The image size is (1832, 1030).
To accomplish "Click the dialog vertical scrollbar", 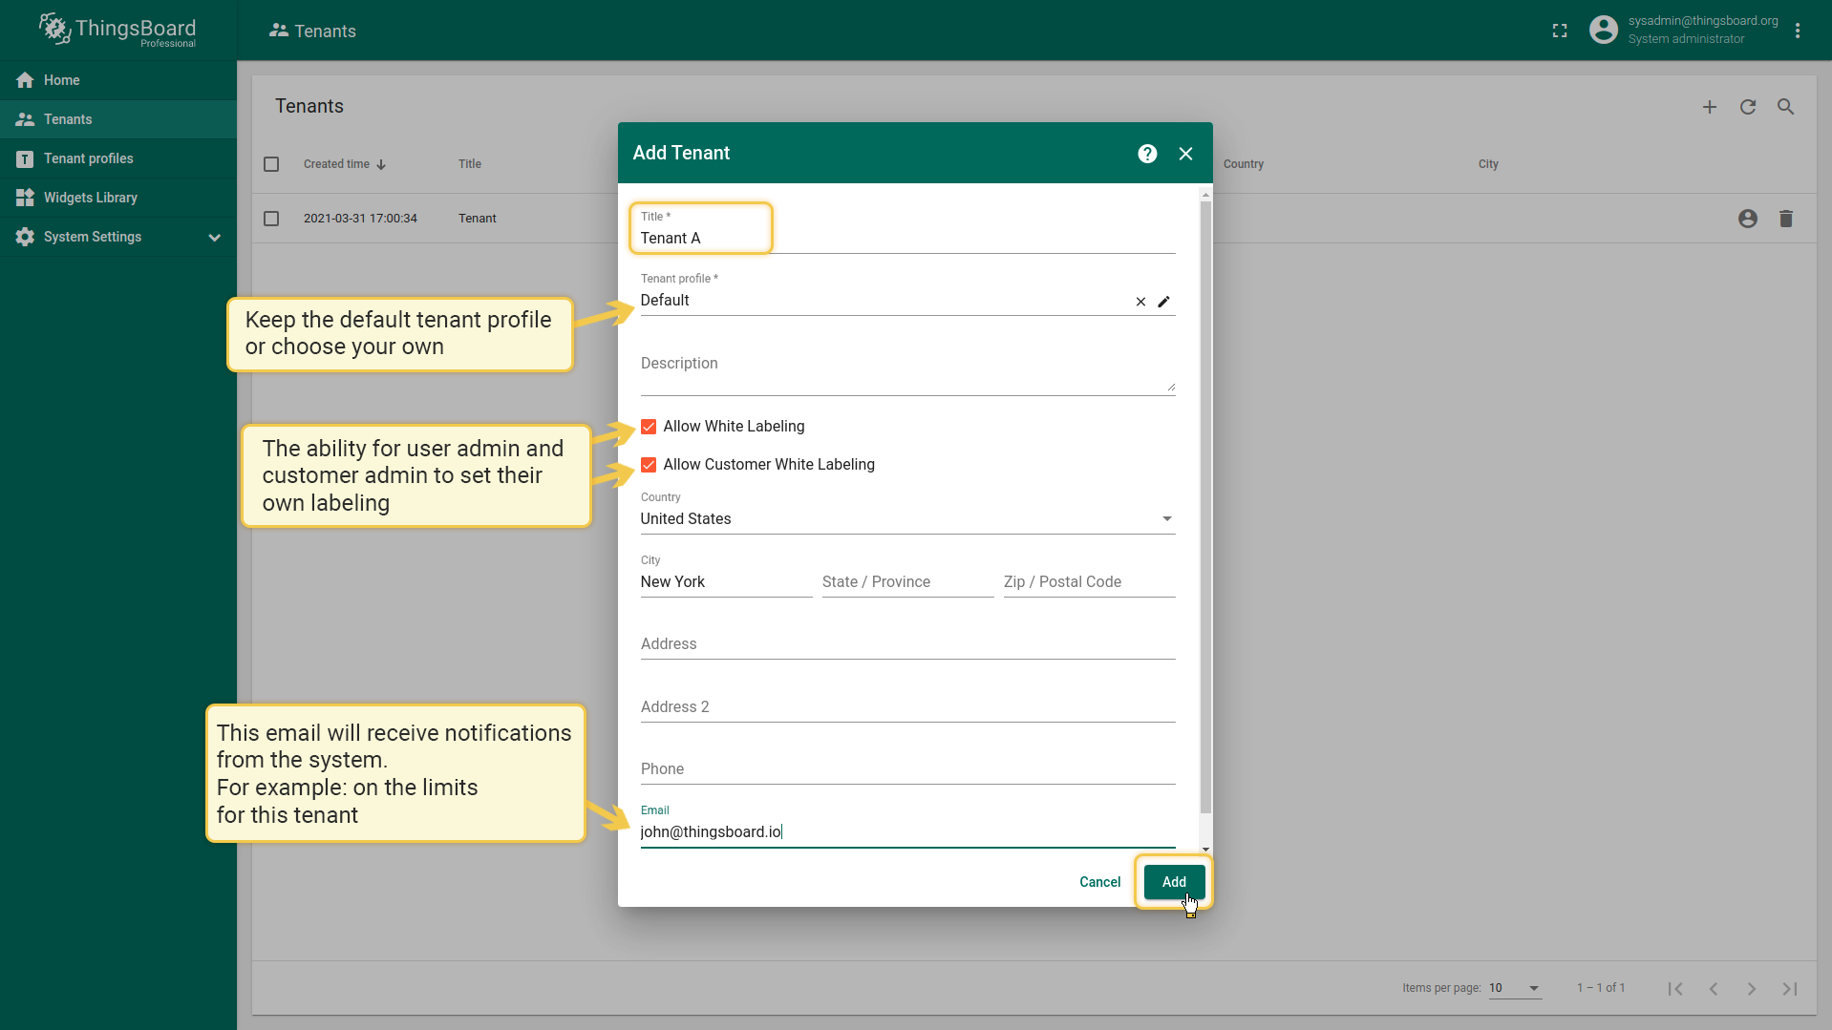I will point(1205,506).
